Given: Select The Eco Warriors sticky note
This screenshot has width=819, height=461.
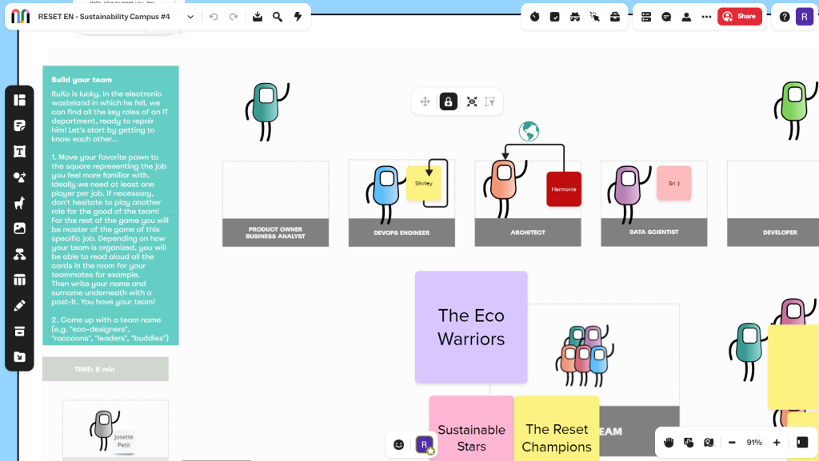Looking at the screenshot, I should [471, 327].
